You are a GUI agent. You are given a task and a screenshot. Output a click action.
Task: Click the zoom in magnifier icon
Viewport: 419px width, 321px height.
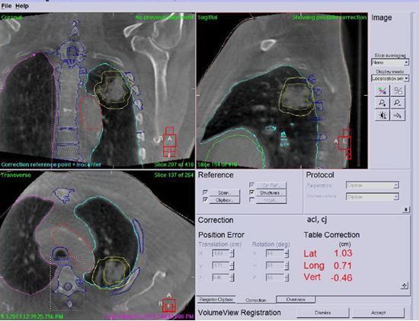[x=382, y=103]
